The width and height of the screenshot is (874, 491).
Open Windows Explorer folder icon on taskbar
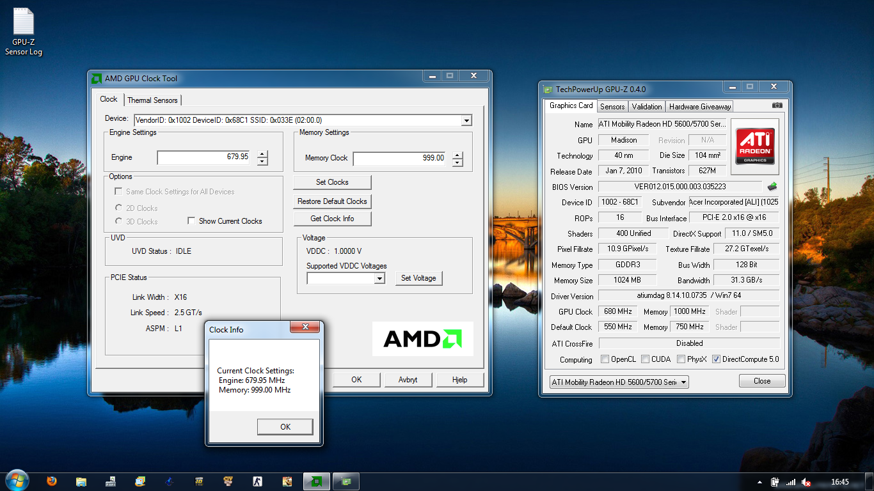click(81, 481)
